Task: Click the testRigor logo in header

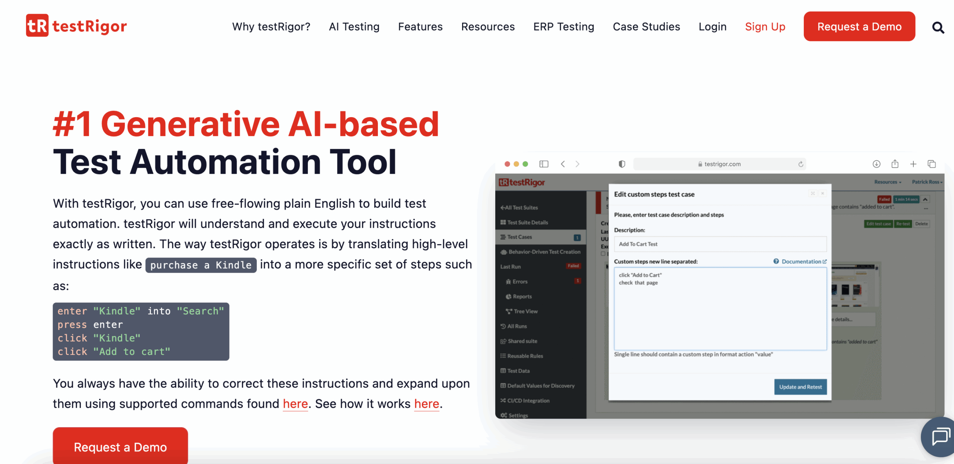Action: [x=76, y=26]
